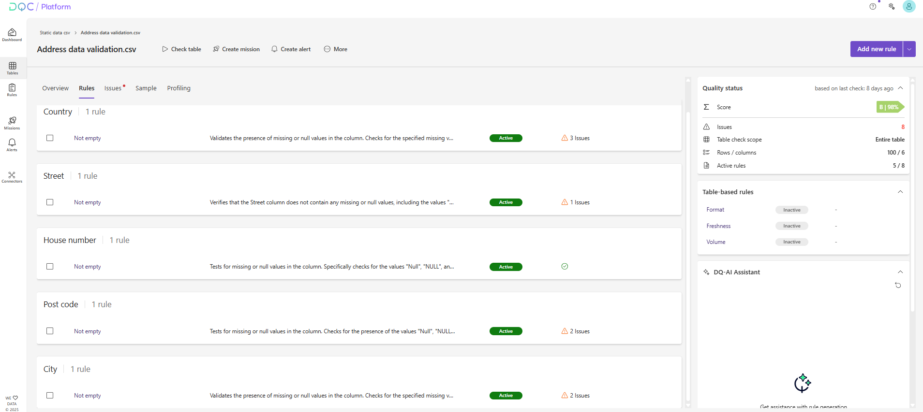Click the B | 98% score badge
923x412 pixels.
pos(889,107)
